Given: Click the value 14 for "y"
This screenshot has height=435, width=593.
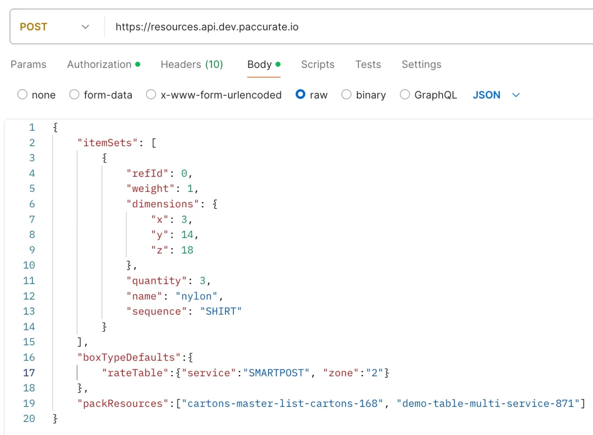Looking at the screenshot, I should point(187,235).
